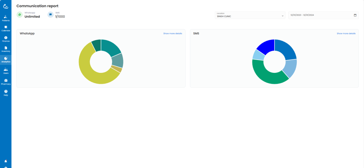
Task: Open the Users management page
Action: coord(6,71)
